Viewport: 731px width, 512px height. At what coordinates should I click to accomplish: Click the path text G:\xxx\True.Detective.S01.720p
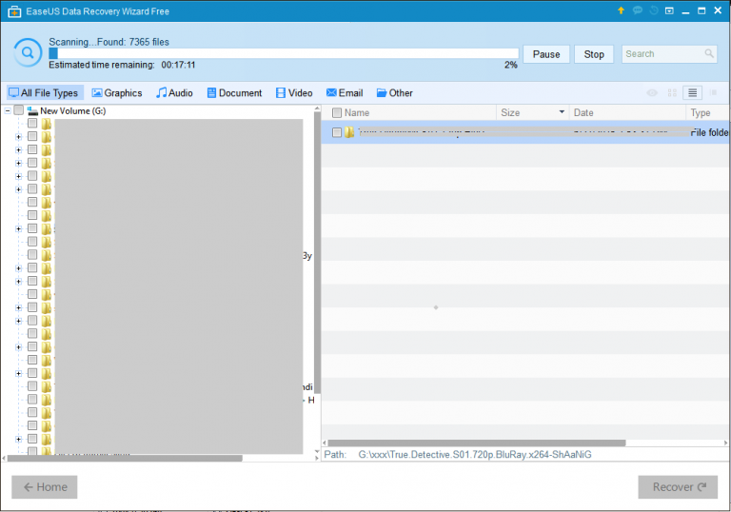pyautogui.click(x=475, y=454)
